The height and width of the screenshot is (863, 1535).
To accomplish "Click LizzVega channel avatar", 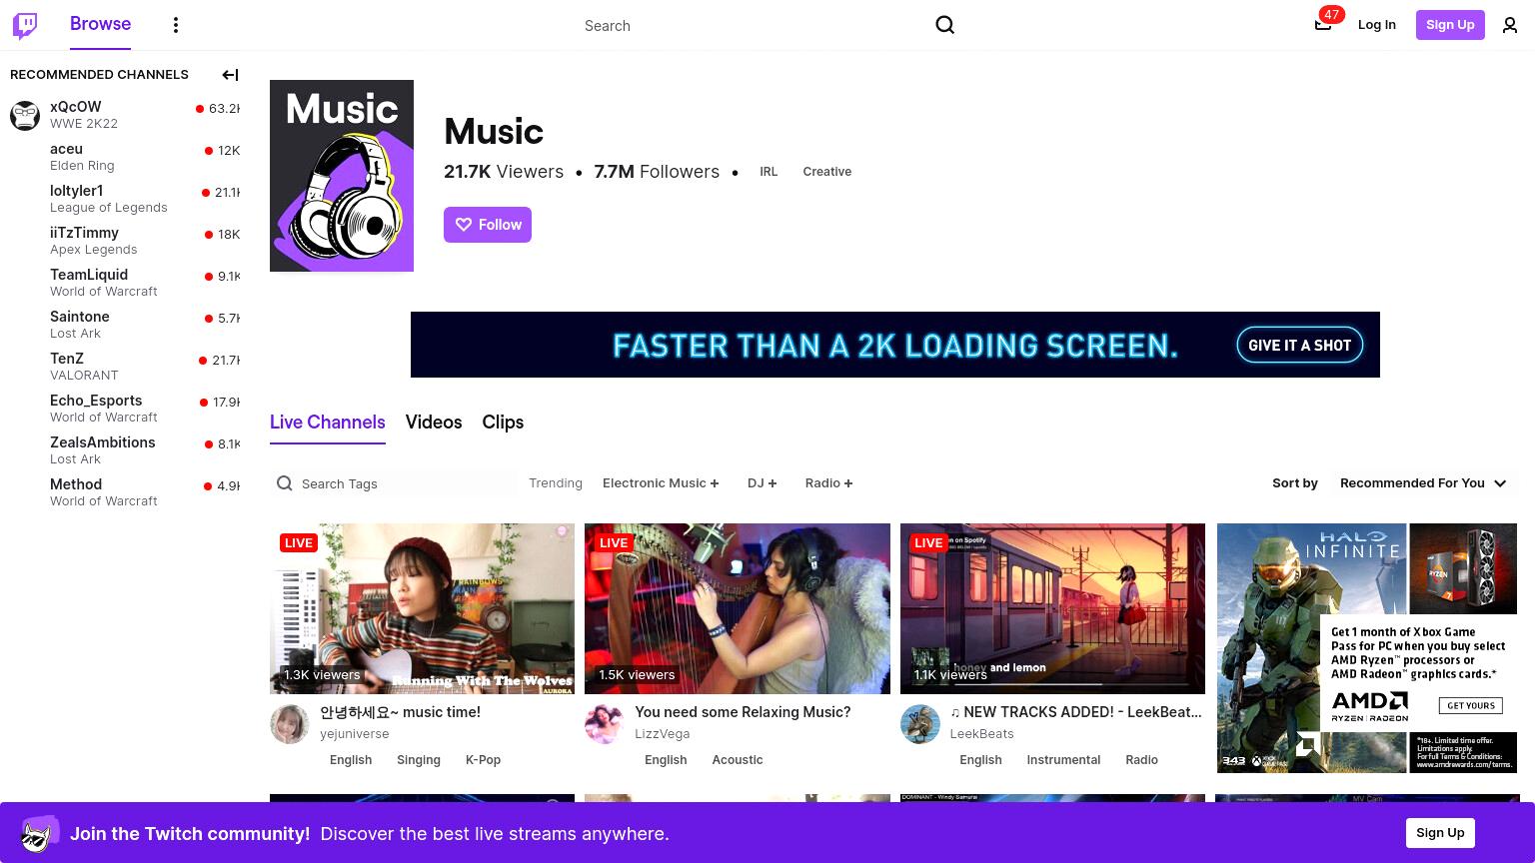I will [x=605, y=724].
